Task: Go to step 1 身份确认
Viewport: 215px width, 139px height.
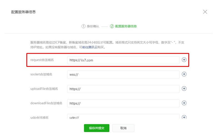Action: (x=90, y=26)
